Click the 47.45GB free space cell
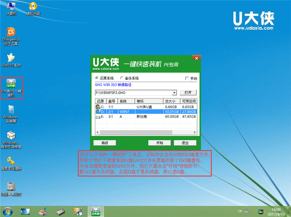 [x=189, y=116]
